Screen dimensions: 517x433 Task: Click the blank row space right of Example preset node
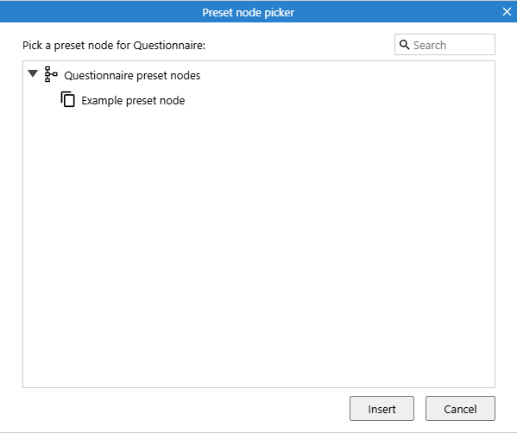(x=339, y=101)
